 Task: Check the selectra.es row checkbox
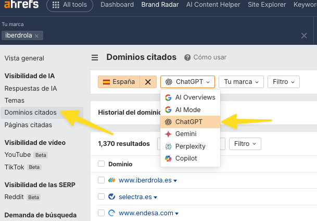[101, 197]
